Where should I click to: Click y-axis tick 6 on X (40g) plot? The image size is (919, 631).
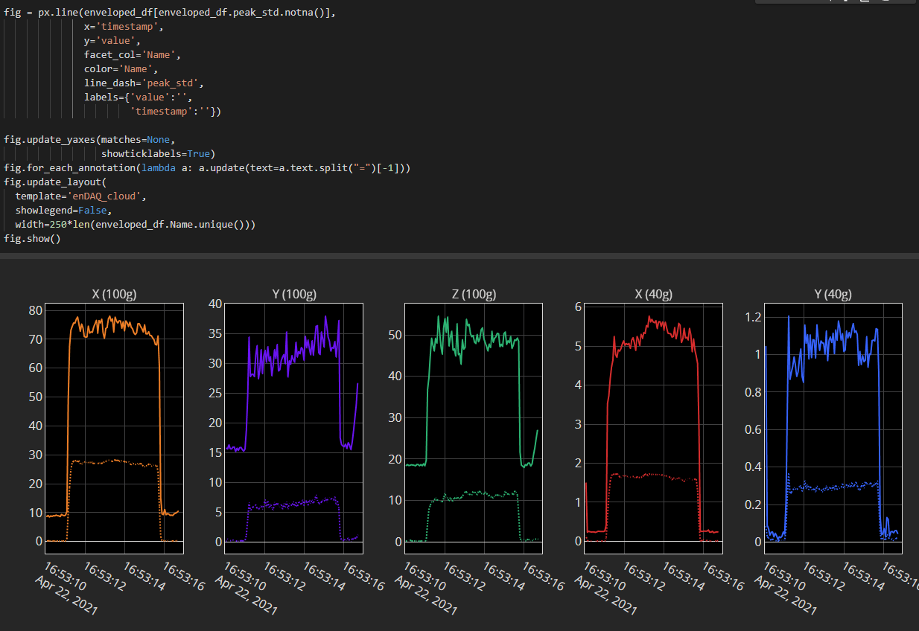578,307
